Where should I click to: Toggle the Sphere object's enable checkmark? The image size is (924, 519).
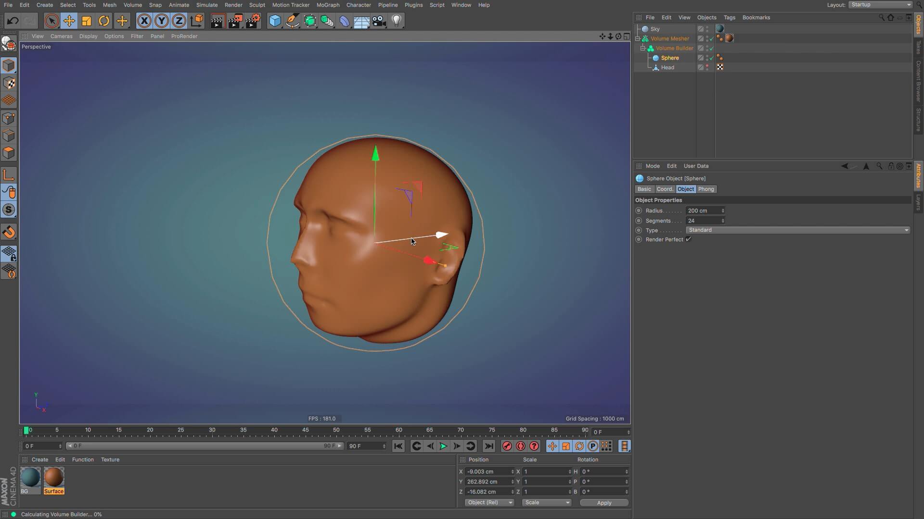point(712,58)
